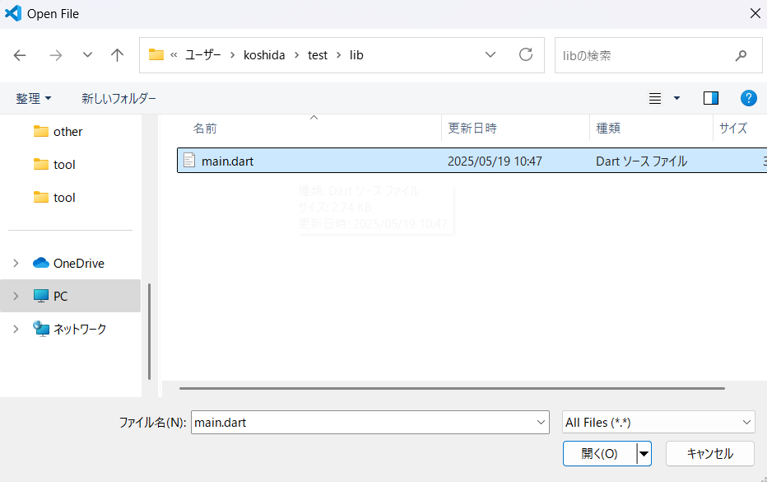Viewport: 767px width, 482px height.
Task: Open recent locations dropdown chevron
Action: 87,55
